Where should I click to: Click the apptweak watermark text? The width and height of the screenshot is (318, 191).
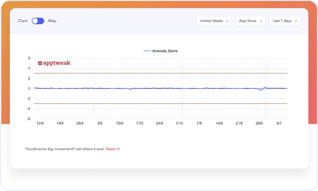click(x=57, y=63)
